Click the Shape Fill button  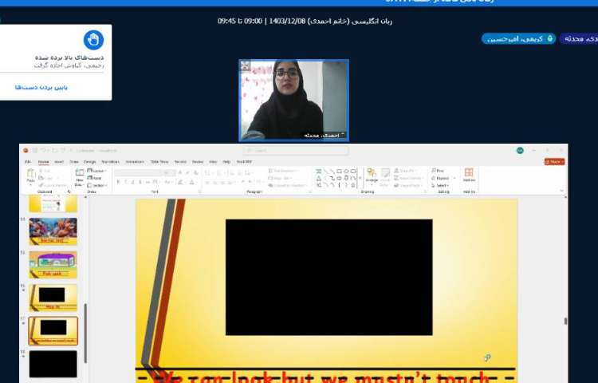click(x=407, y=171)
